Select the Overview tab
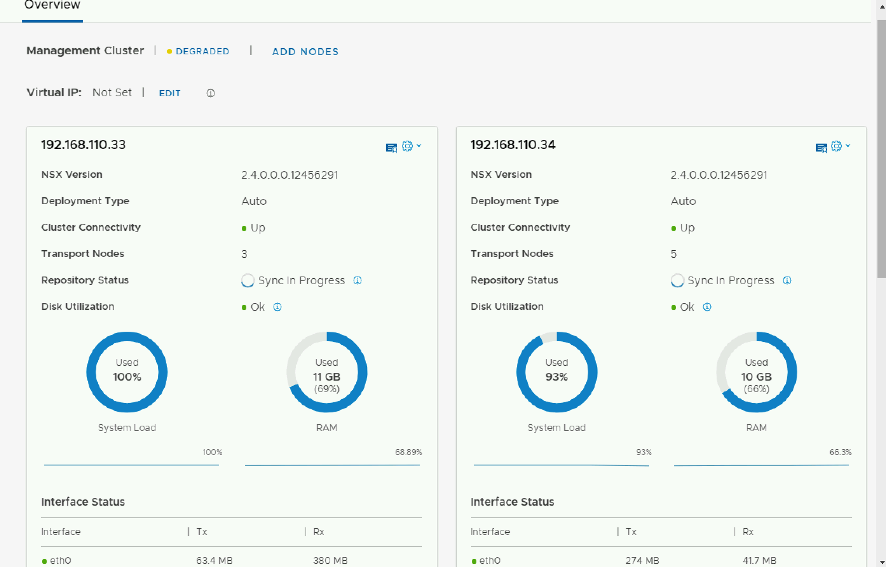The image size is (886, 567). pos(52,5)
